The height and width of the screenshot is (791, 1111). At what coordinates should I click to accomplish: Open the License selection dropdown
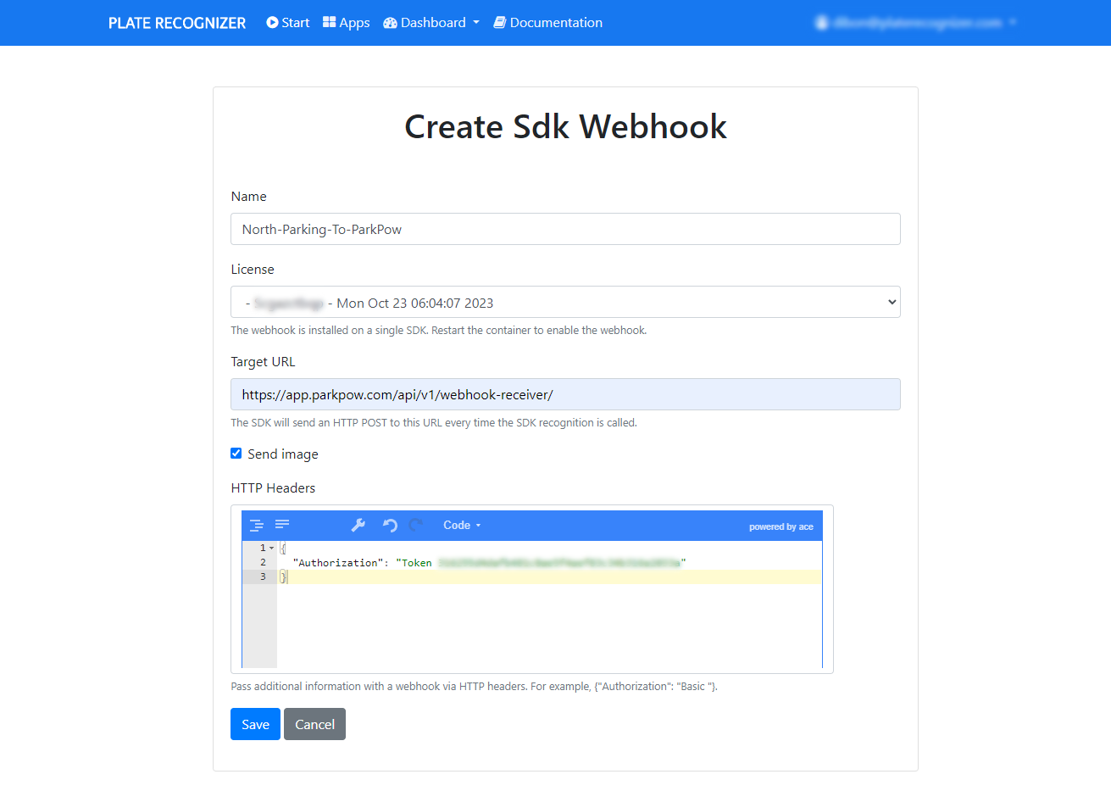565,303
